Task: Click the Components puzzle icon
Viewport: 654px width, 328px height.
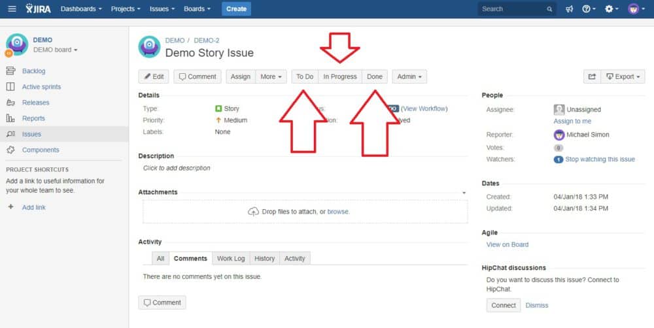Action: (x=10, y=150)
